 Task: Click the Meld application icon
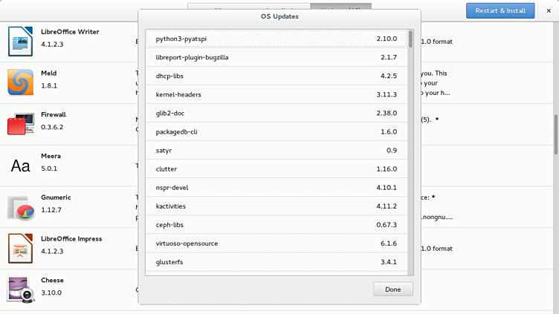click(21, 82)
